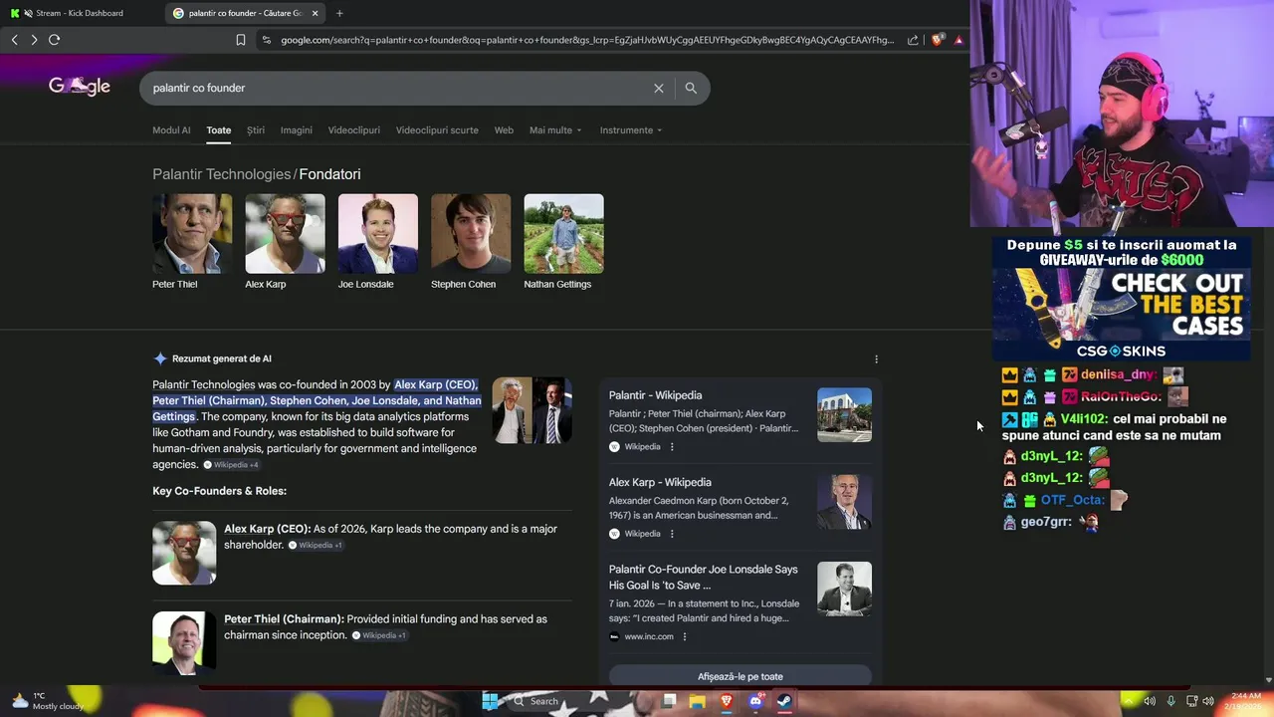Open the Web results tab
Image resolution: width=1274 pixels, height=717 pixels.
(x=504, y=130)
